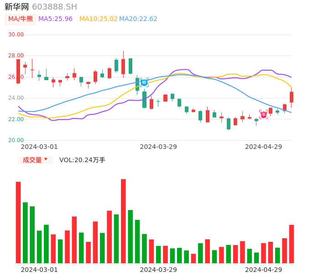Image resolution: width=313 pixels, height=276 pixels.
Task: Click the first volume bar on the left
Action: click(x=18, y=222)
